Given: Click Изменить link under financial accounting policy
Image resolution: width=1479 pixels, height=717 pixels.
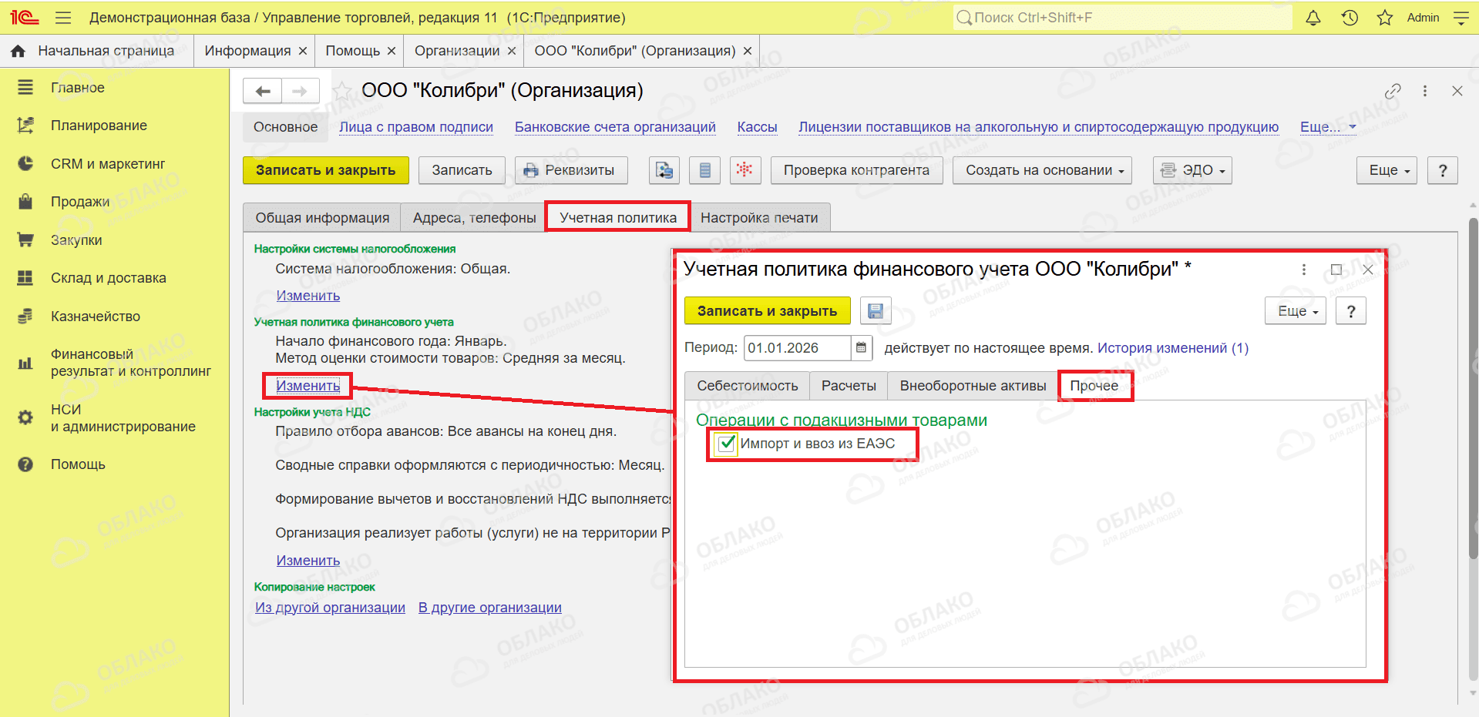Looking at the screenshot, I should (x=308, y=385).
